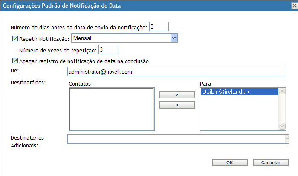Screen dimensions: 298x176
Task: Click the dialog title bar text
Action: coord(62,6)
